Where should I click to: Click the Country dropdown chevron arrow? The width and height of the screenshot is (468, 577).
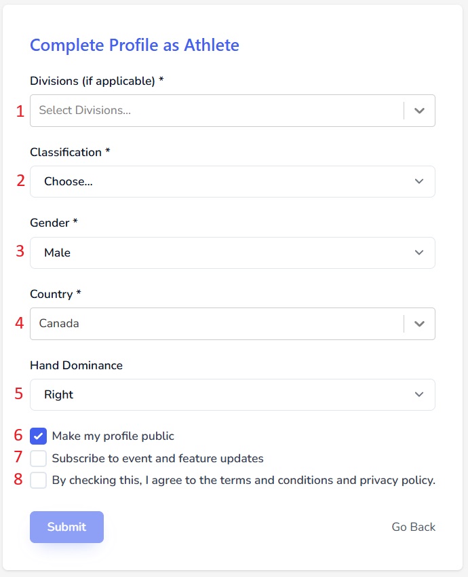419,324
